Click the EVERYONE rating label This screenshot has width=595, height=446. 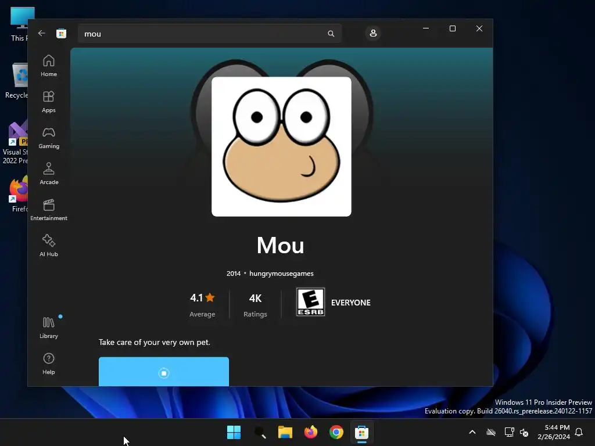[350, 303]
